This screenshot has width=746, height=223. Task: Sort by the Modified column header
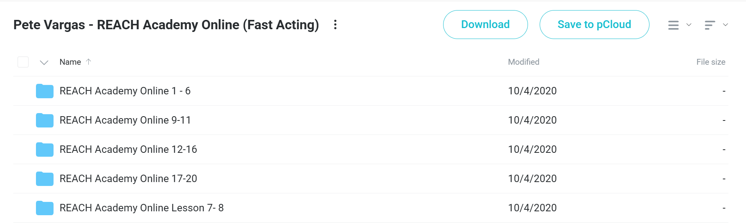pos(524,62)
